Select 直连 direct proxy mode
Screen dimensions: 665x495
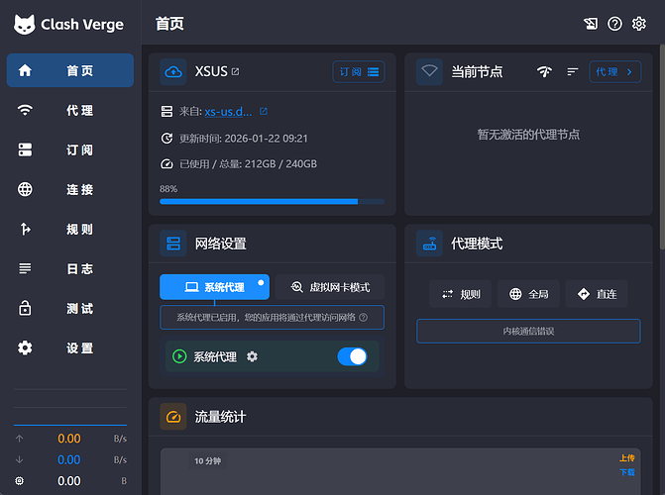[x=597, y=294]
